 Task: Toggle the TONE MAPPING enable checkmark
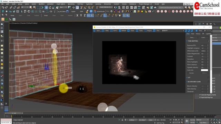(209, 41)
